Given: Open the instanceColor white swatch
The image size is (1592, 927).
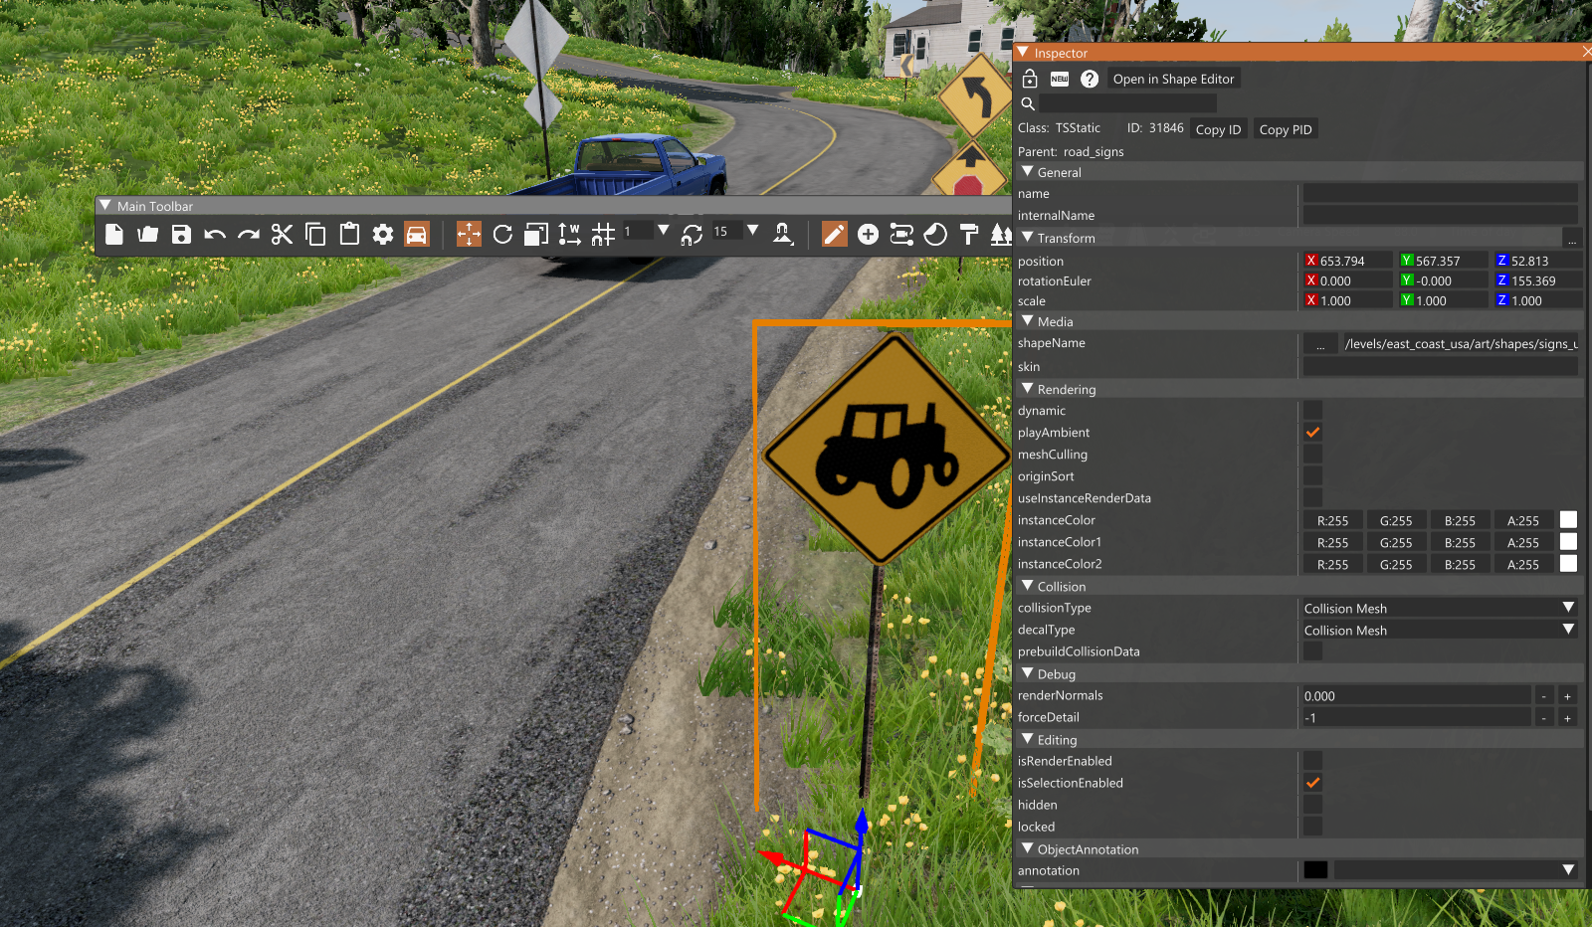Looking at the screenshot, I should coord(1568,520).
